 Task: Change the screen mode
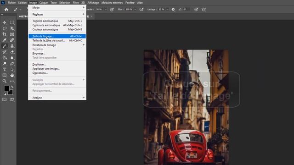(12, 99)
